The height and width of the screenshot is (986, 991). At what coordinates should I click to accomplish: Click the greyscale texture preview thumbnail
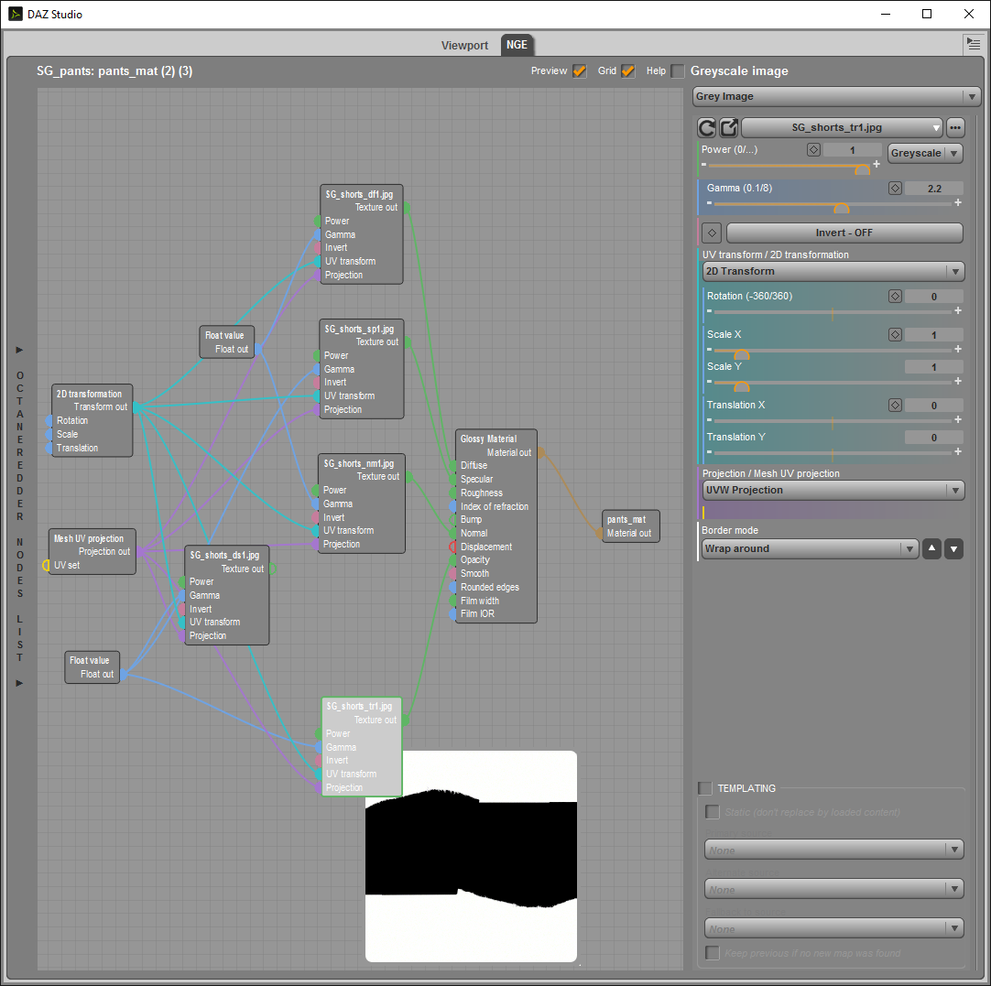tap(471, 857)
